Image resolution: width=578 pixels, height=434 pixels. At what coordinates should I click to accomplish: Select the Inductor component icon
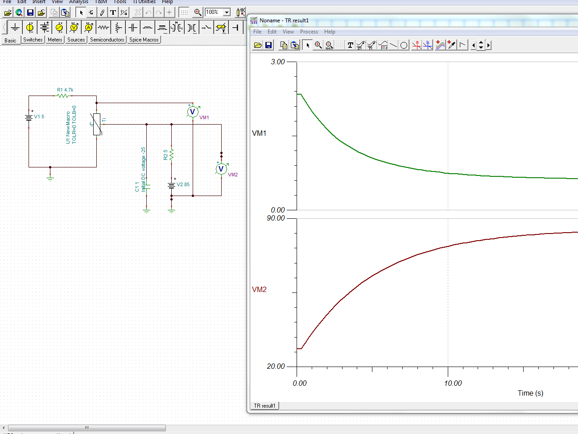148,27
